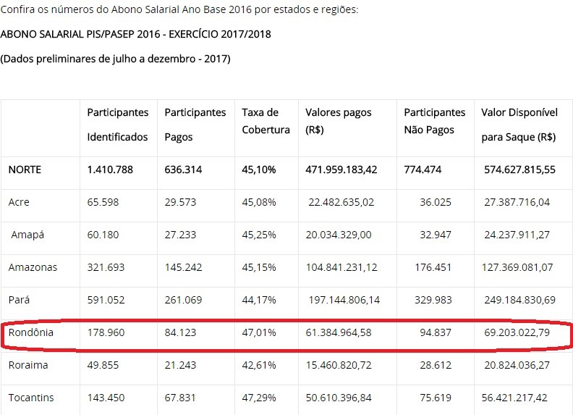Select Pará's identified participants 591.052
Screen dimensions: 573x415
click(x=106, y=299)
